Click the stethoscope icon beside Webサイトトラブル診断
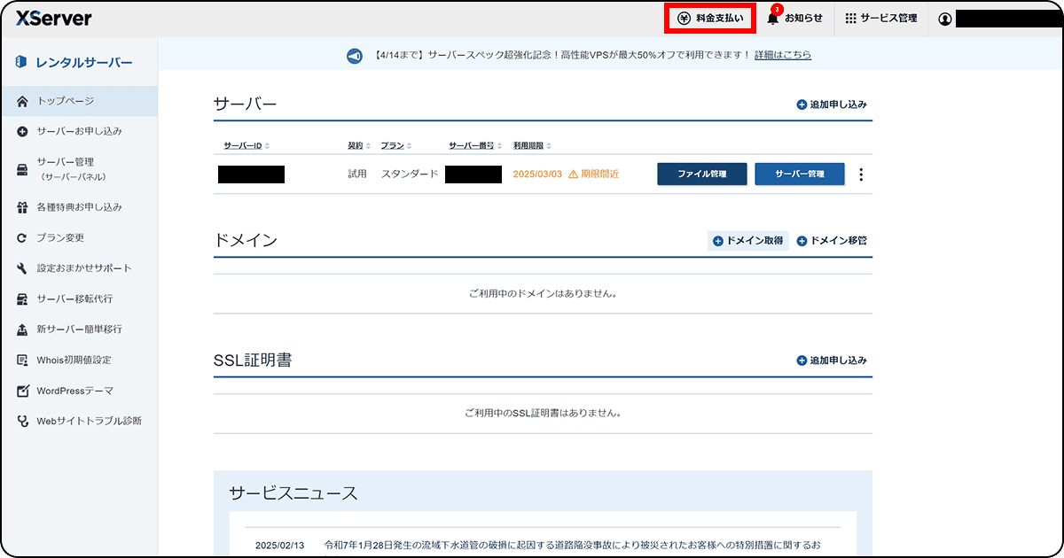Screen dimensions: 1064x558 23,421
